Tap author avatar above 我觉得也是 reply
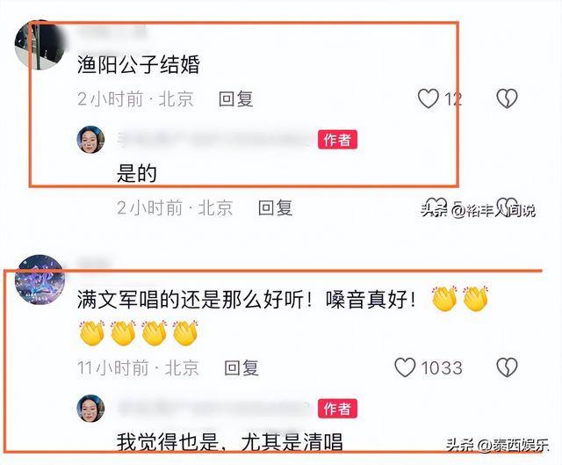 91,409
